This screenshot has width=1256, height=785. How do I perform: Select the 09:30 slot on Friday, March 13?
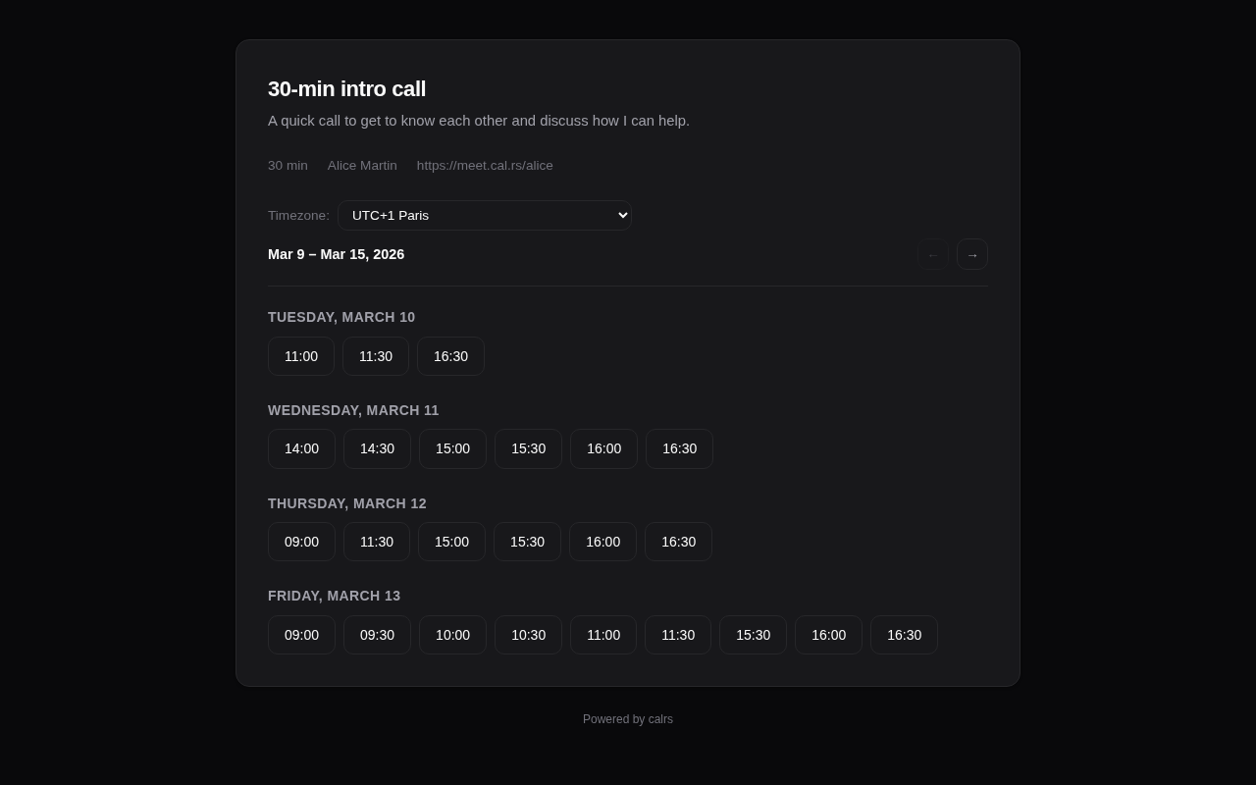[377, 635]
